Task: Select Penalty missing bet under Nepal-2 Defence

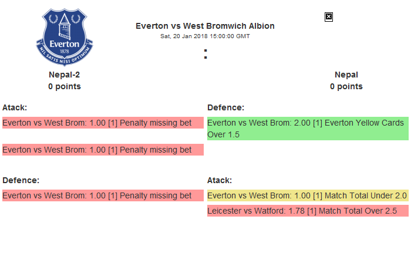Action: pos(97,195)
